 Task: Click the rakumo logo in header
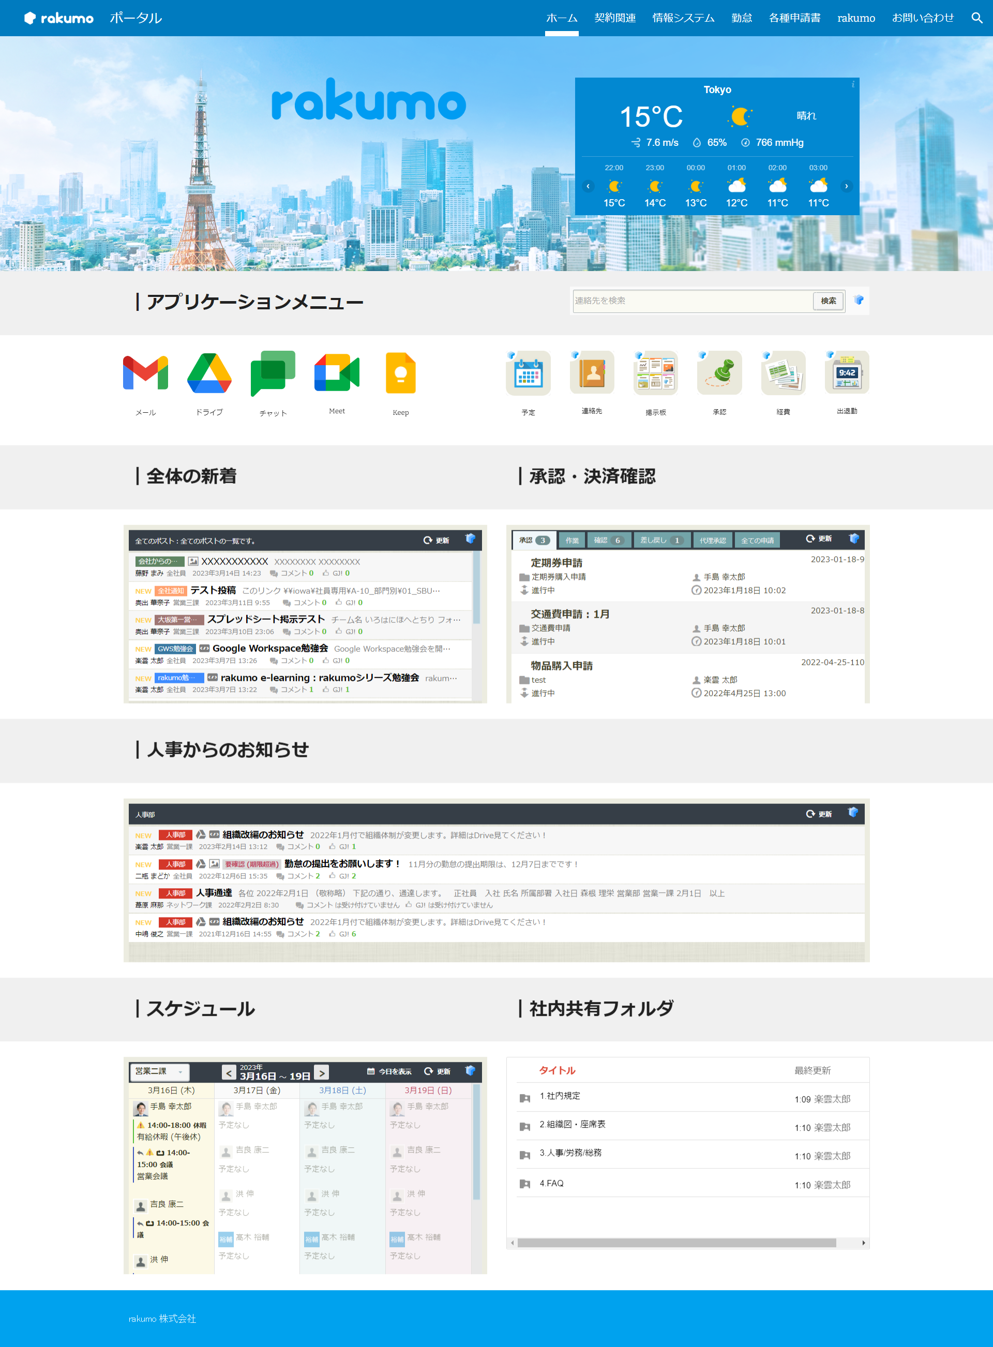59,18
